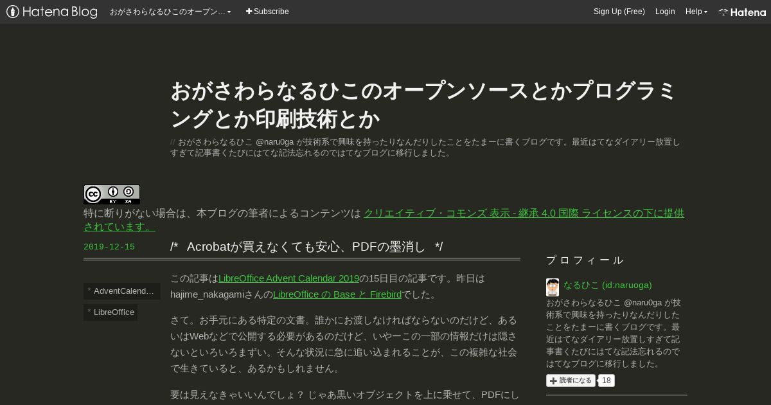Open the Hatena logo at top right
The height and width of the screenshot is (405, 771).
pyautogui.click(x=742, y=12)
